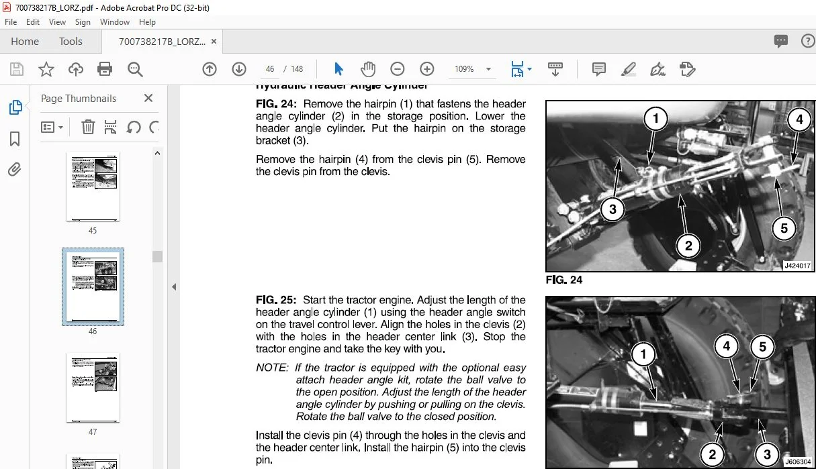
Task: Click the 'FIG. 24' caption text
Action: pos(564,280)
